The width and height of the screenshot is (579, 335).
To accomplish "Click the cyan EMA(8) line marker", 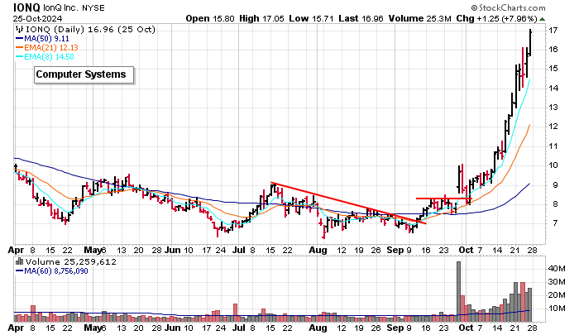I will (20, 57).
